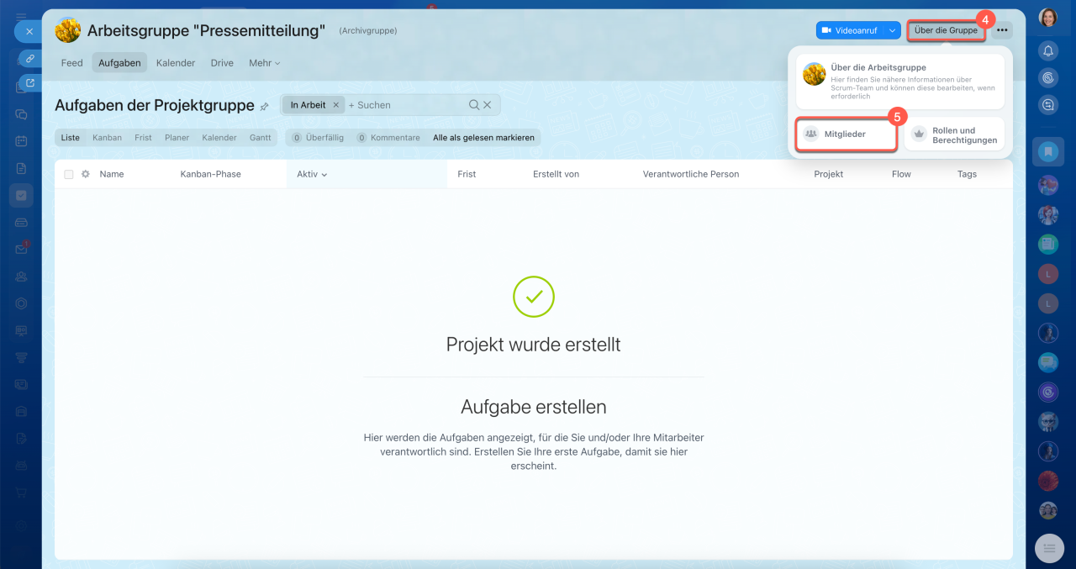Screen dimensions: 1076x569
Task: Click Alle als gelesen markieren
Action: pyautogui.click(x=483, y=138)
